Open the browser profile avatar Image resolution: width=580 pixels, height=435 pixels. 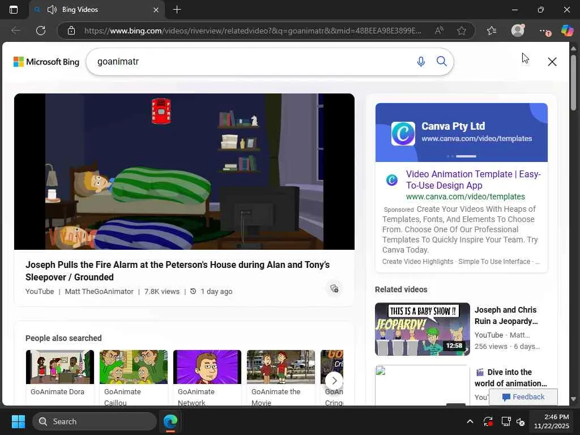[x=518, y=31]
